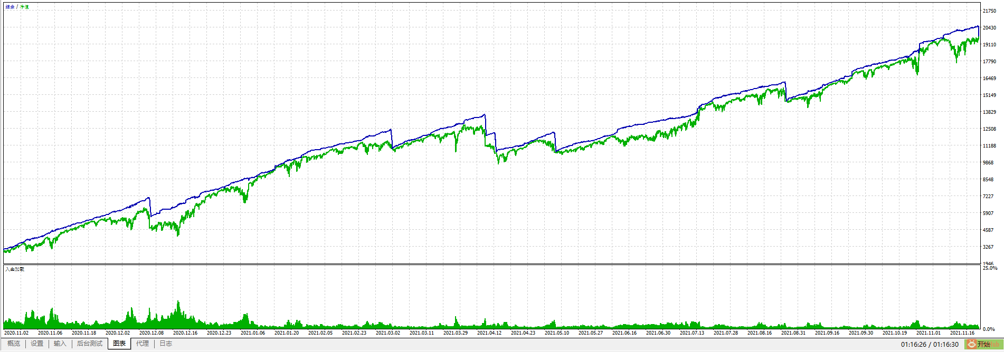Click the 12508 axis value

point(989,129)
